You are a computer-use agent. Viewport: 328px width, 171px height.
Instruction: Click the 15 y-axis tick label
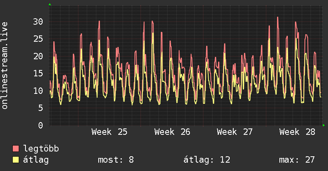(38, 74)
